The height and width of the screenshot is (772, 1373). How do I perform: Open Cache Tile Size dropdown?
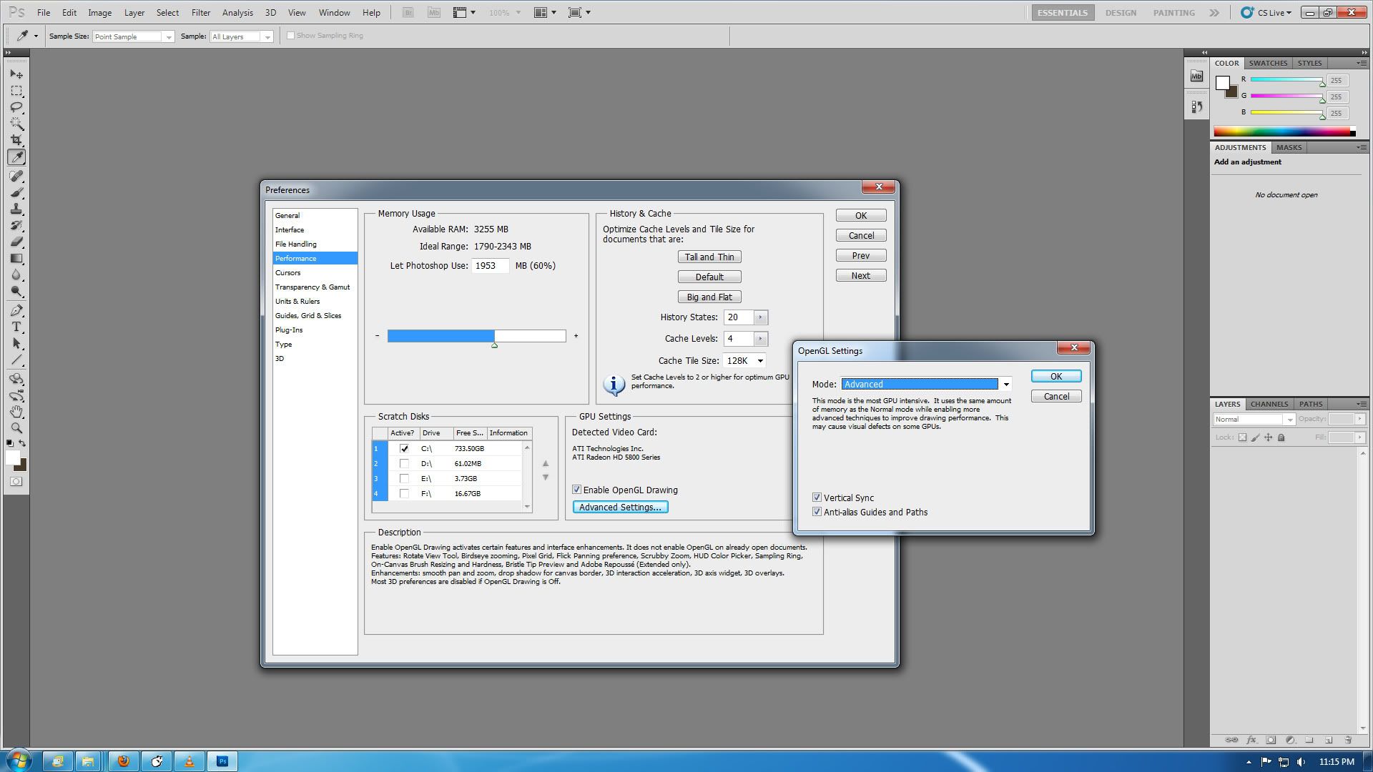point(759,361)
